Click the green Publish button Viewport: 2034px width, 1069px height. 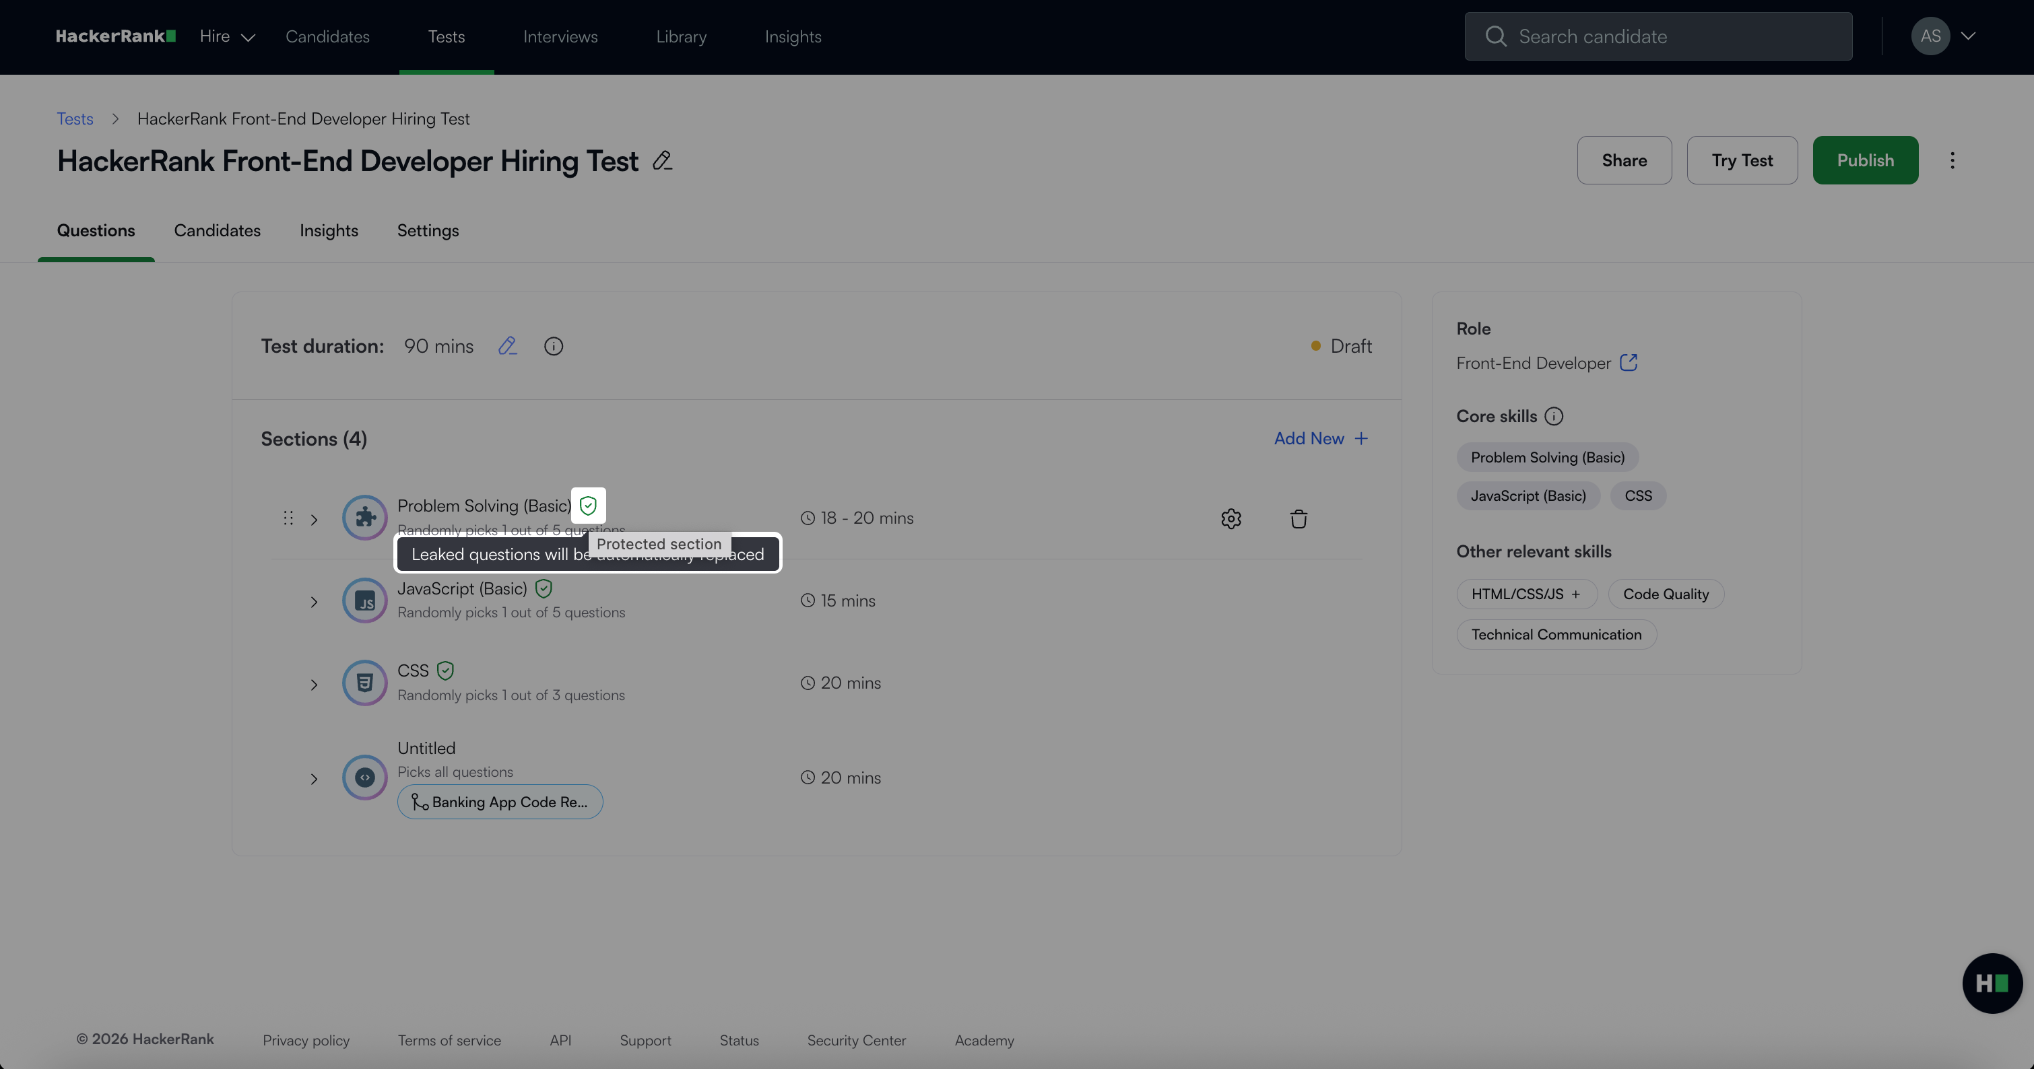1864,160
